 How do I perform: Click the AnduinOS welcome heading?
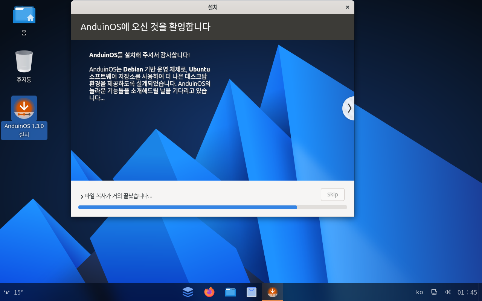(145, 27)
